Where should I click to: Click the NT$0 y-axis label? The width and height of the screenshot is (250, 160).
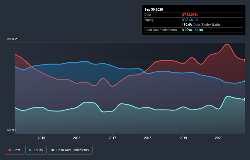11,130
